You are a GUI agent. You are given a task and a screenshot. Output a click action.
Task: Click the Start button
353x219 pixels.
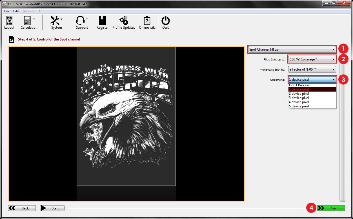(x=52, y=208)
